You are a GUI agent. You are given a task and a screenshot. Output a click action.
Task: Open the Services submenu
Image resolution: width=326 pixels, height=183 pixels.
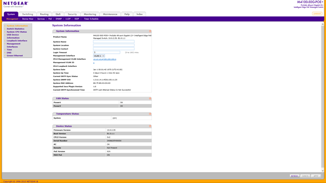(41, 19)
